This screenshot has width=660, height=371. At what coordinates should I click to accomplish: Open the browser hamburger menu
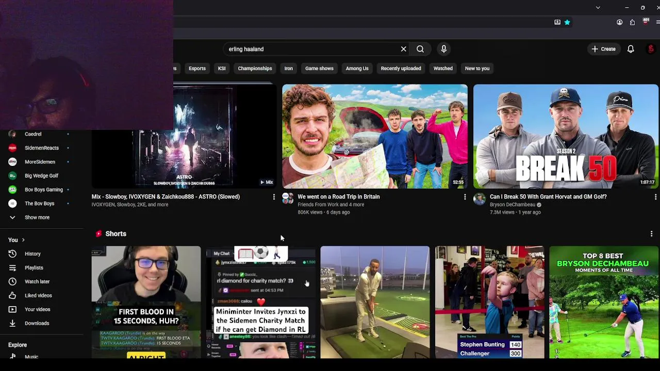(657, 22)
